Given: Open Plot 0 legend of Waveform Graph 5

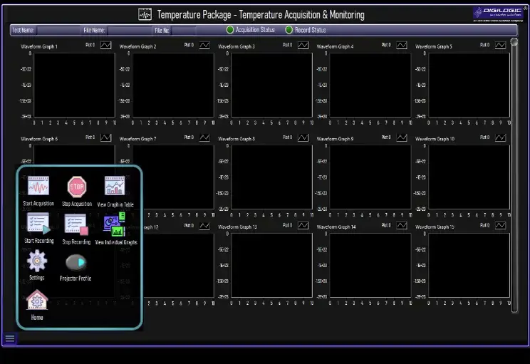Looking at the screenshot, I should (x=500, y=45).
